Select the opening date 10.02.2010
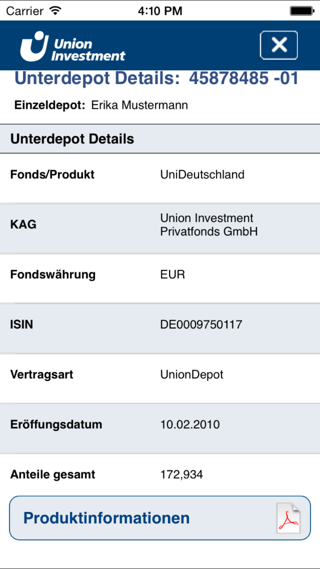Viewport: 320px width, 569px height. 190,424
